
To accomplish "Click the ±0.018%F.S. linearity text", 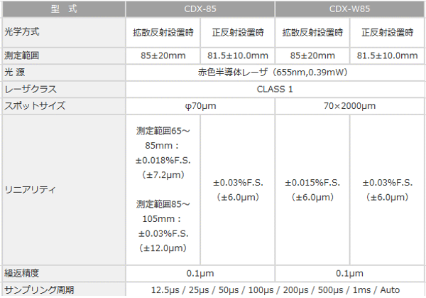I will 163,157.
